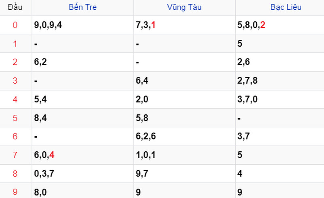
Task: Click Bạc Liêu cell showing 2,7,8
Action: [x=280, y=81]
